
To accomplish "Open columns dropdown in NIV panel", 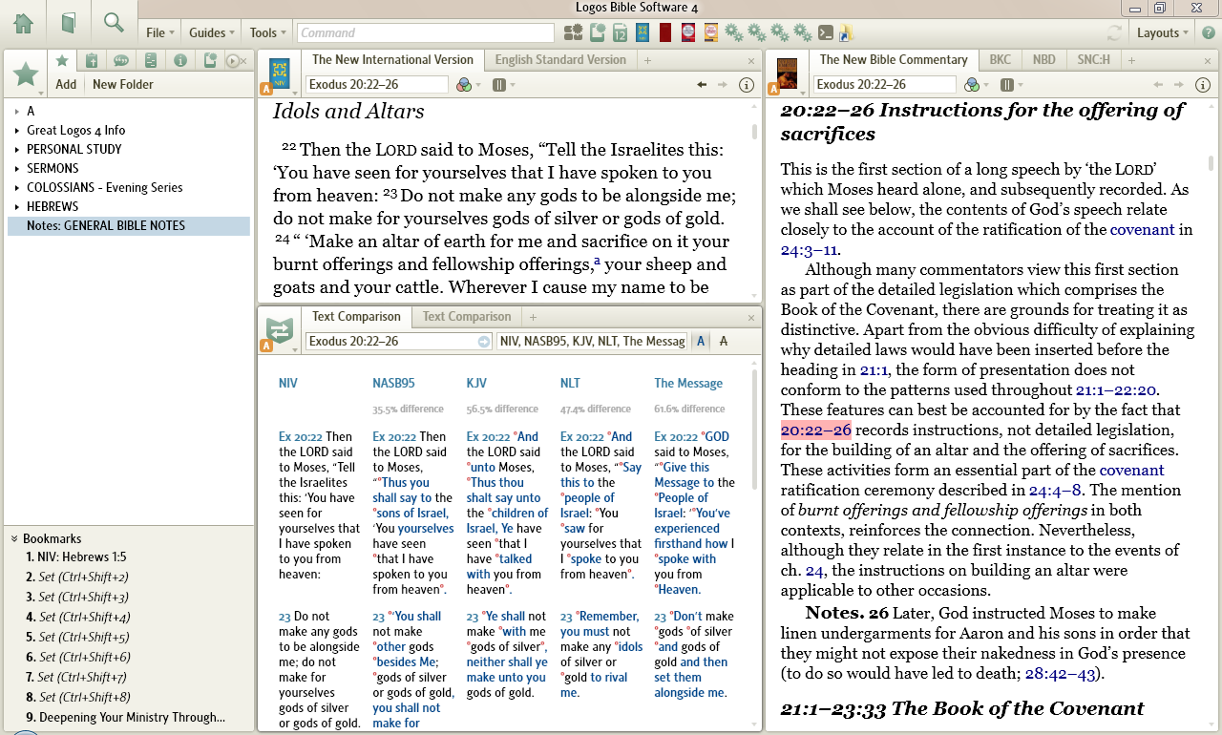I will [503, 85].
